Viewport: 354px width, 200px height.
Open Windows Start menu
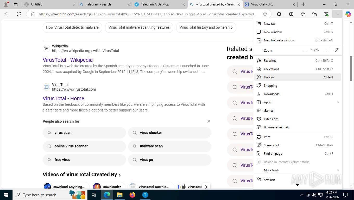pos(6,195)
